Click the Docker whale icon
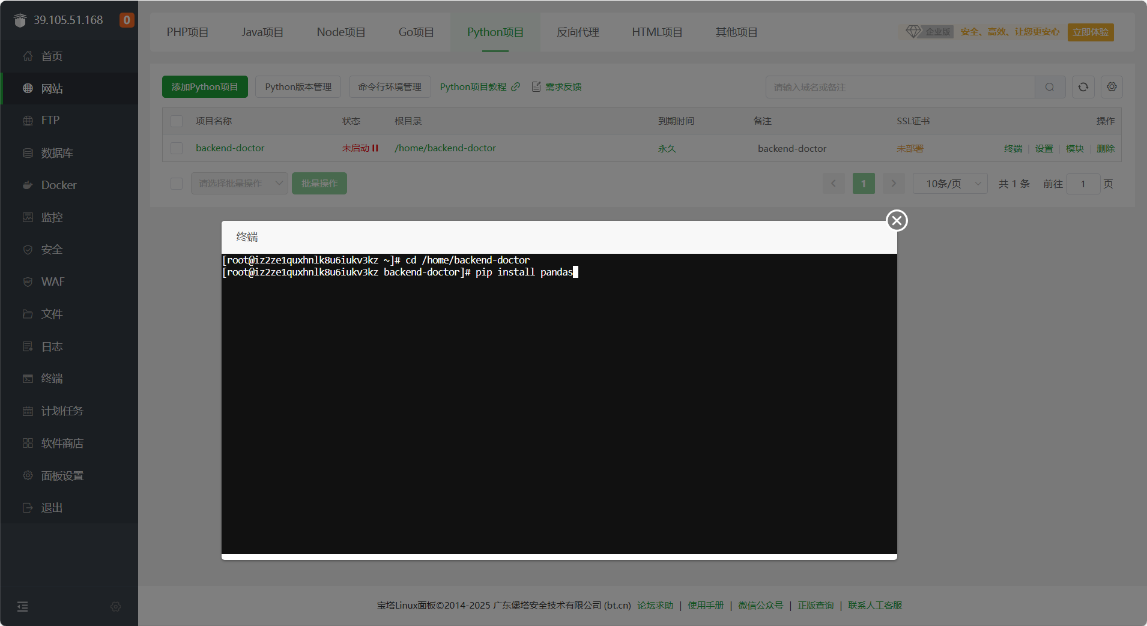The width and height of the screenshot is (1147, 626). click(28, 185)
